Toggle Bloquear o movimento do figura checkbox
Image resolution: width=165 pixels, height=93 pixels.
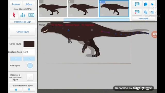click(x=30, y=77)
